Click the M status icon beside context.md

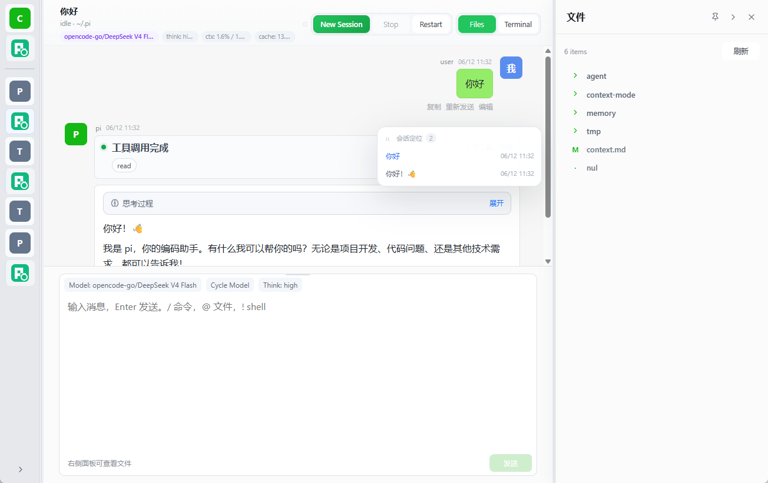(x=575, y=149)
